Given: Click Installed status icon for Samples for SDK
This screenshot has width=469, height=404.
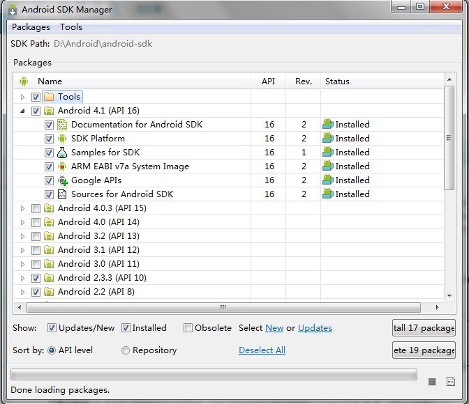Looking at the screenshot, I should click(328, 153).
